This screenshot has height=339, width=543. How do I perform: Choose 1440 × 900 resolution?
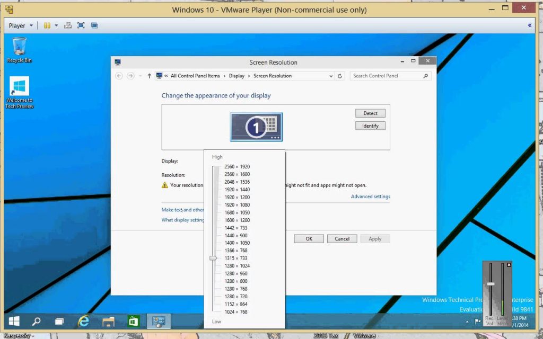236,235
